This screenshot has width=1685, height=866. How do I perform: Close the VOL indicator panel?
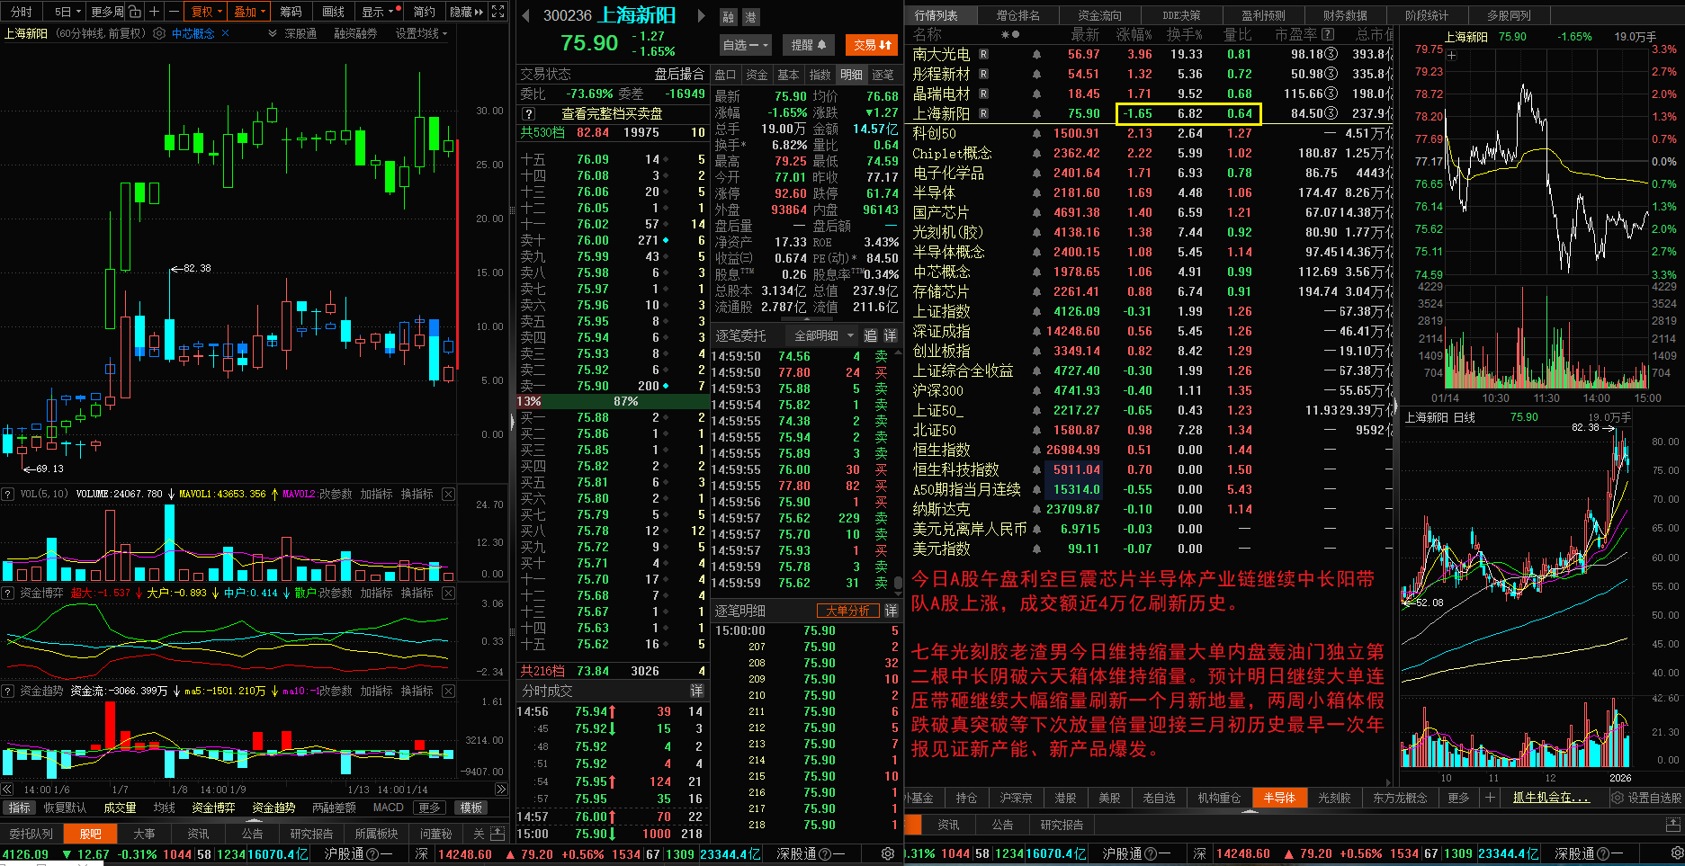click(x=448, y=494)
